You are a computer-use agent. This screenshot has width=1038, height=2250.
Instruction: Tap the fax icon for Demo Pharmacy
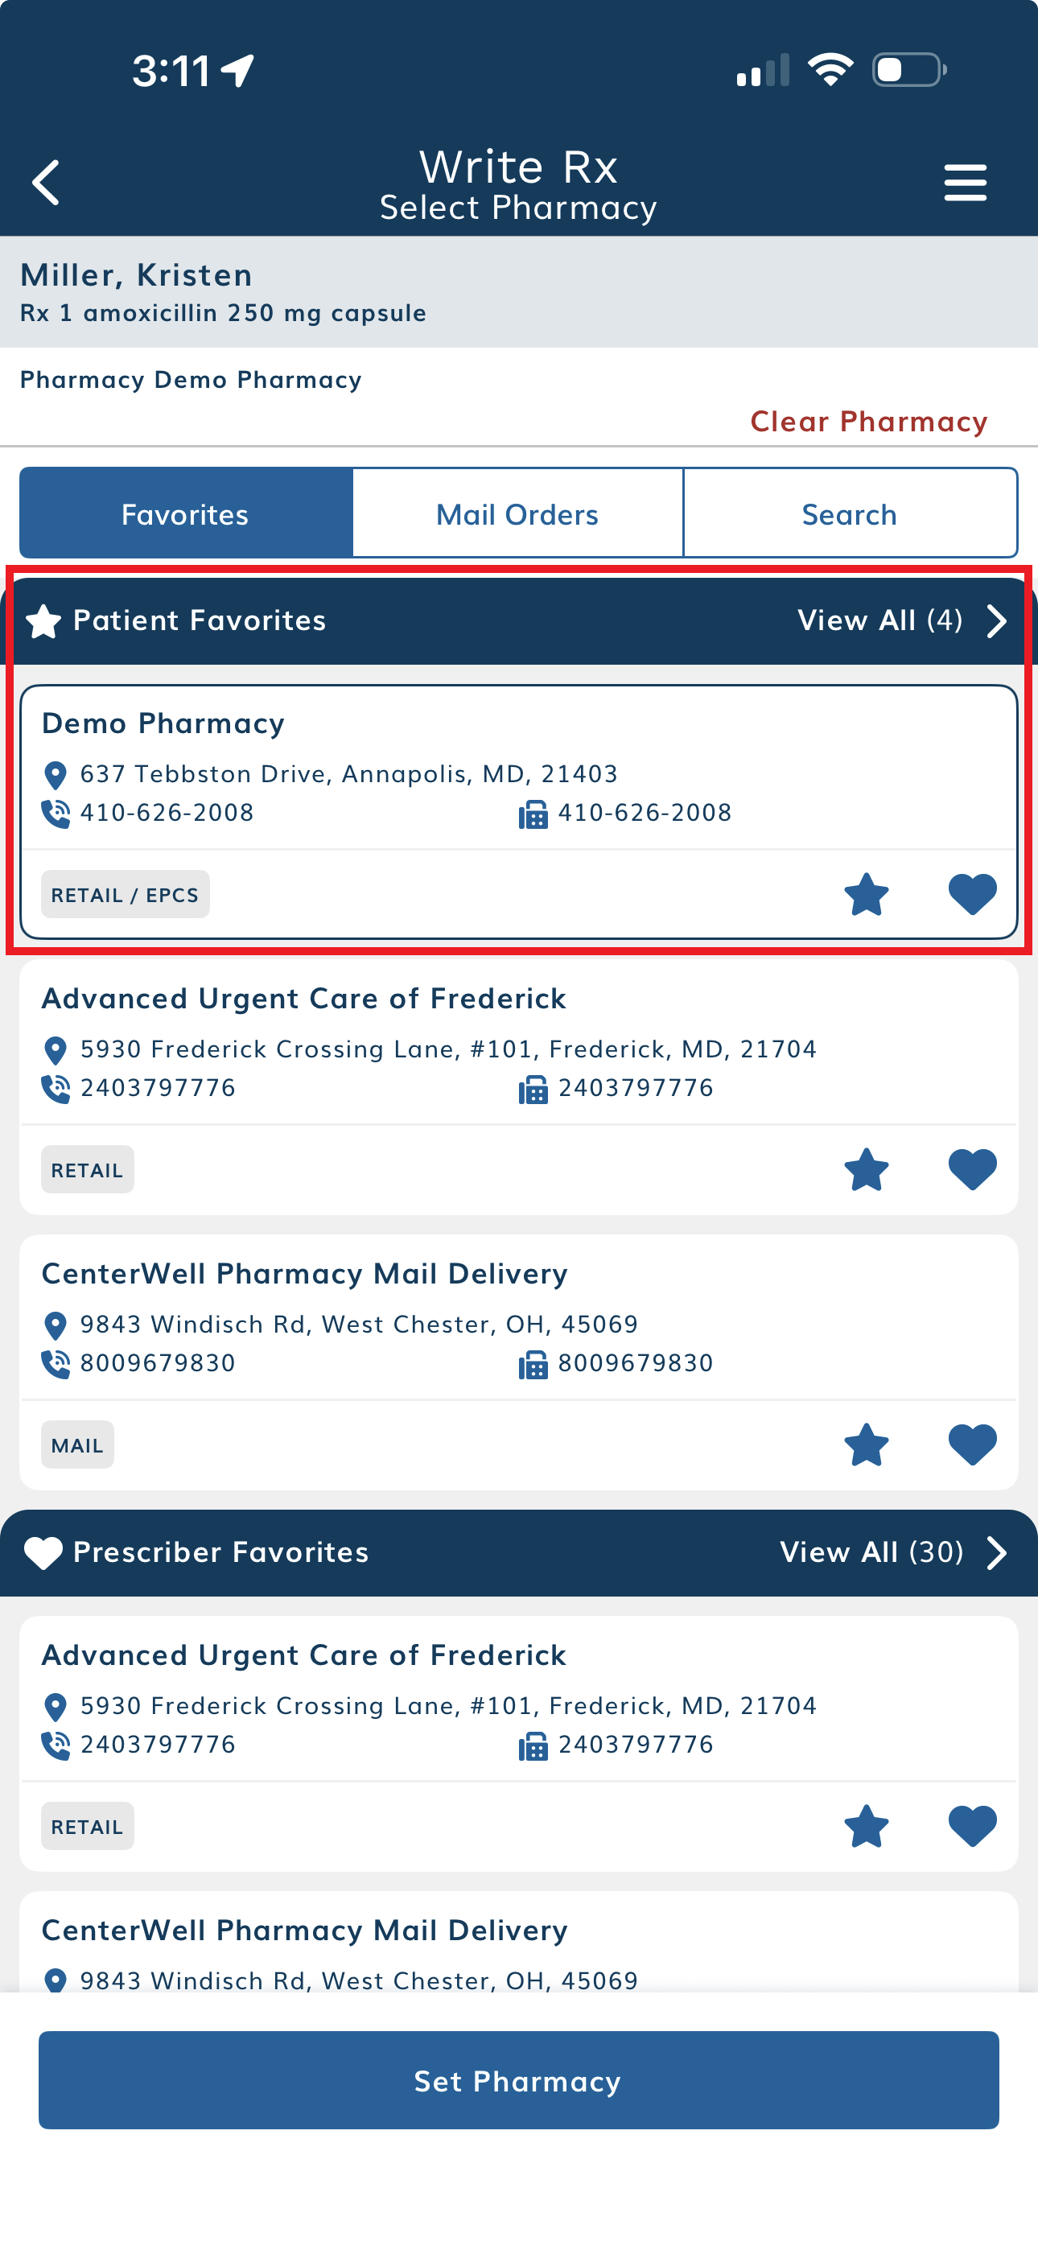click(x=533, y=814)
